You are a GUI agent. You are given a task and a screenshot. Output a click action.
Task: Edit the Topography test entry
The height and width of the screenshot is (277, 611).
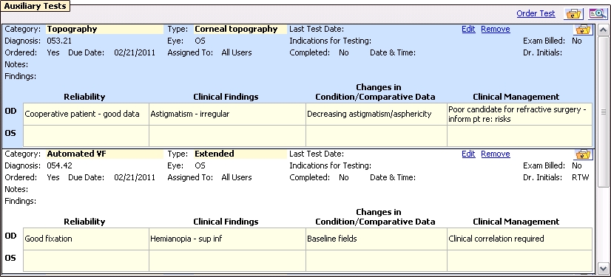(468, 30)
